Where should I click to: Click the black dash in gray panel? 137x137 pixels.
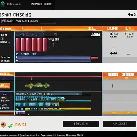128,54
